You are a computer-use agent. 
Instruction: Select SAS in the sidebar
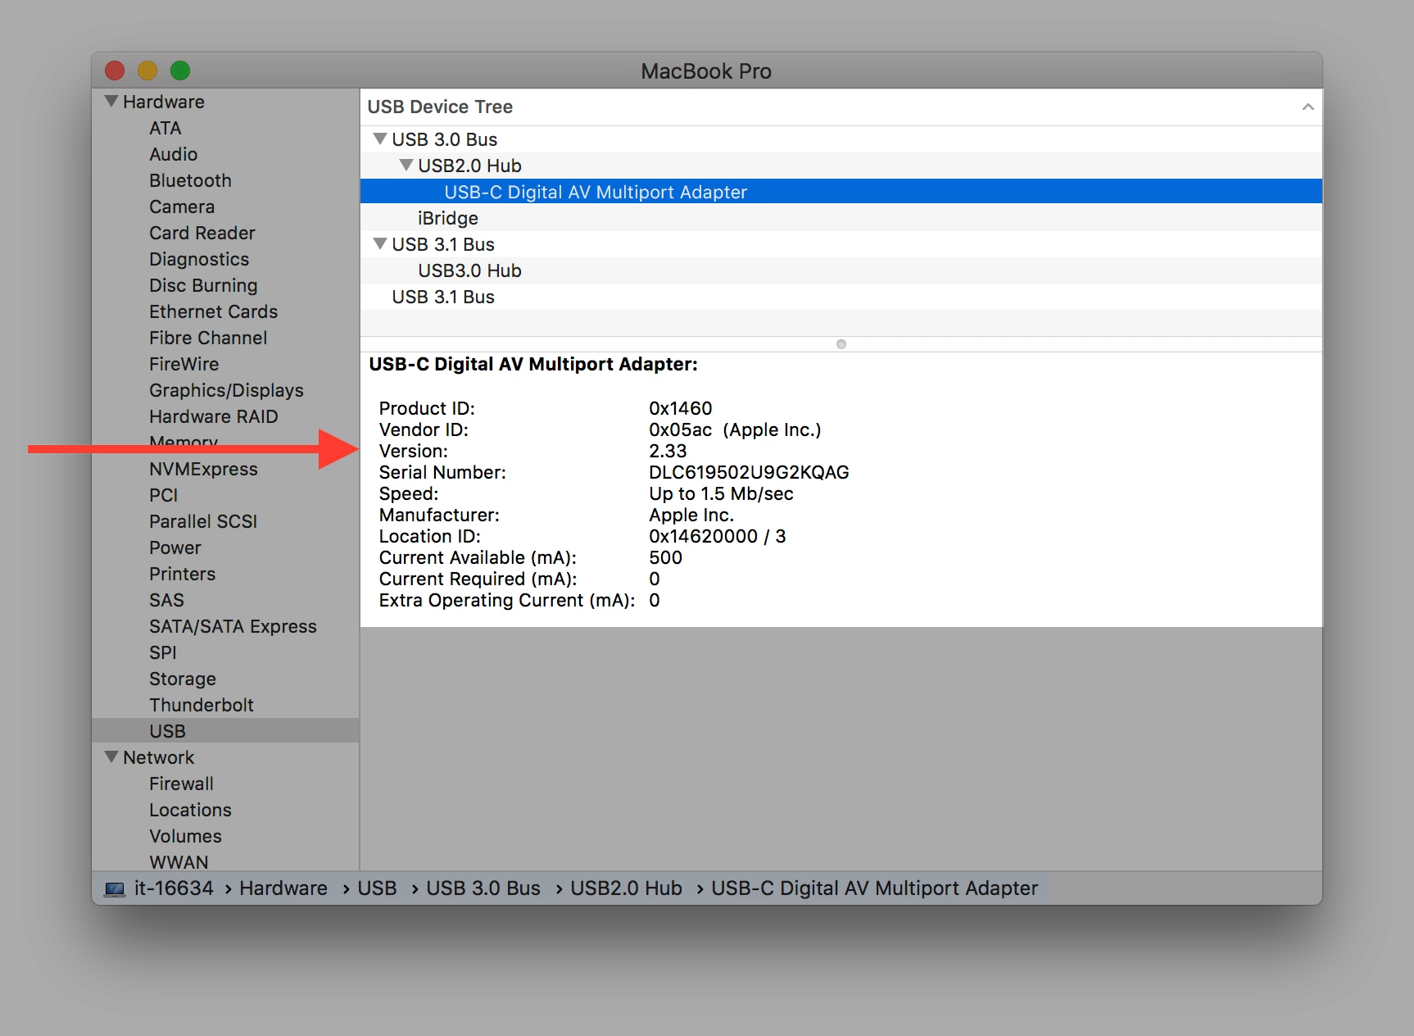167,601
